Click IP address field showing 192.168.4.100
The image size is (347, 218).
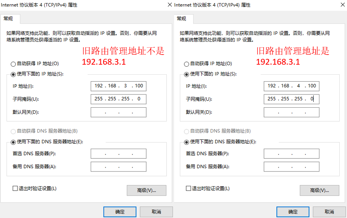[292, 86]
